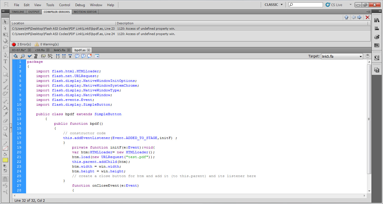Go to next error arrow
The height and width of the screenshot is (204, 383).
[x=359, y=17]
